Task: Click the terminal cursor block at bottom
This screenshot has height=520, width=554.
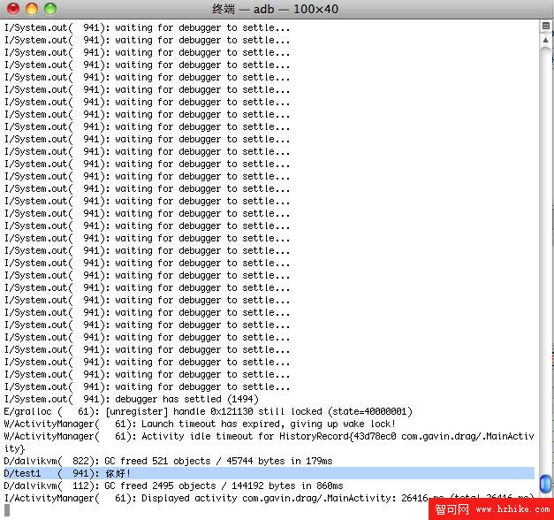Action: tap(7, 510)
